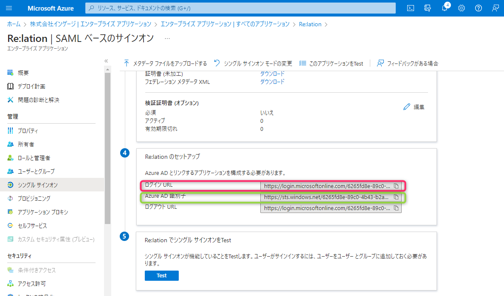Click the sidebar scrollbar thumb
The height and width of the screenshot is (296, 504).
[108, 149]
